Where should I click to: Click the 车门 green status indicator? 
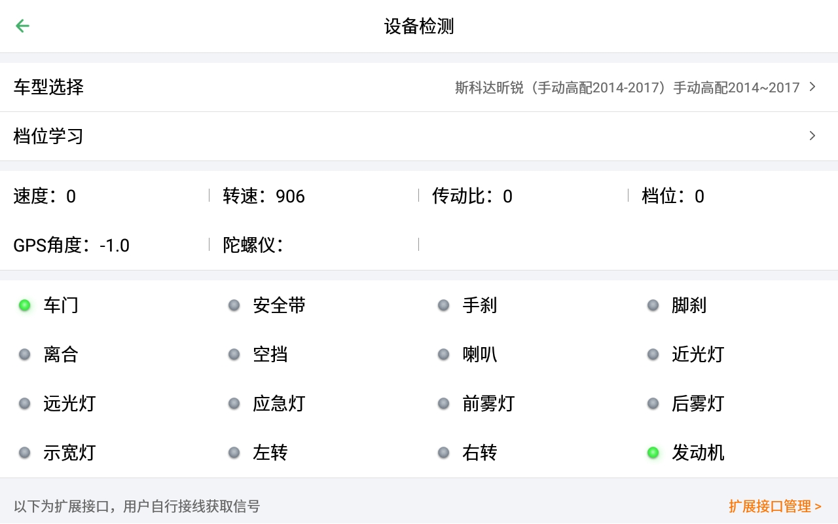(25, 305)
